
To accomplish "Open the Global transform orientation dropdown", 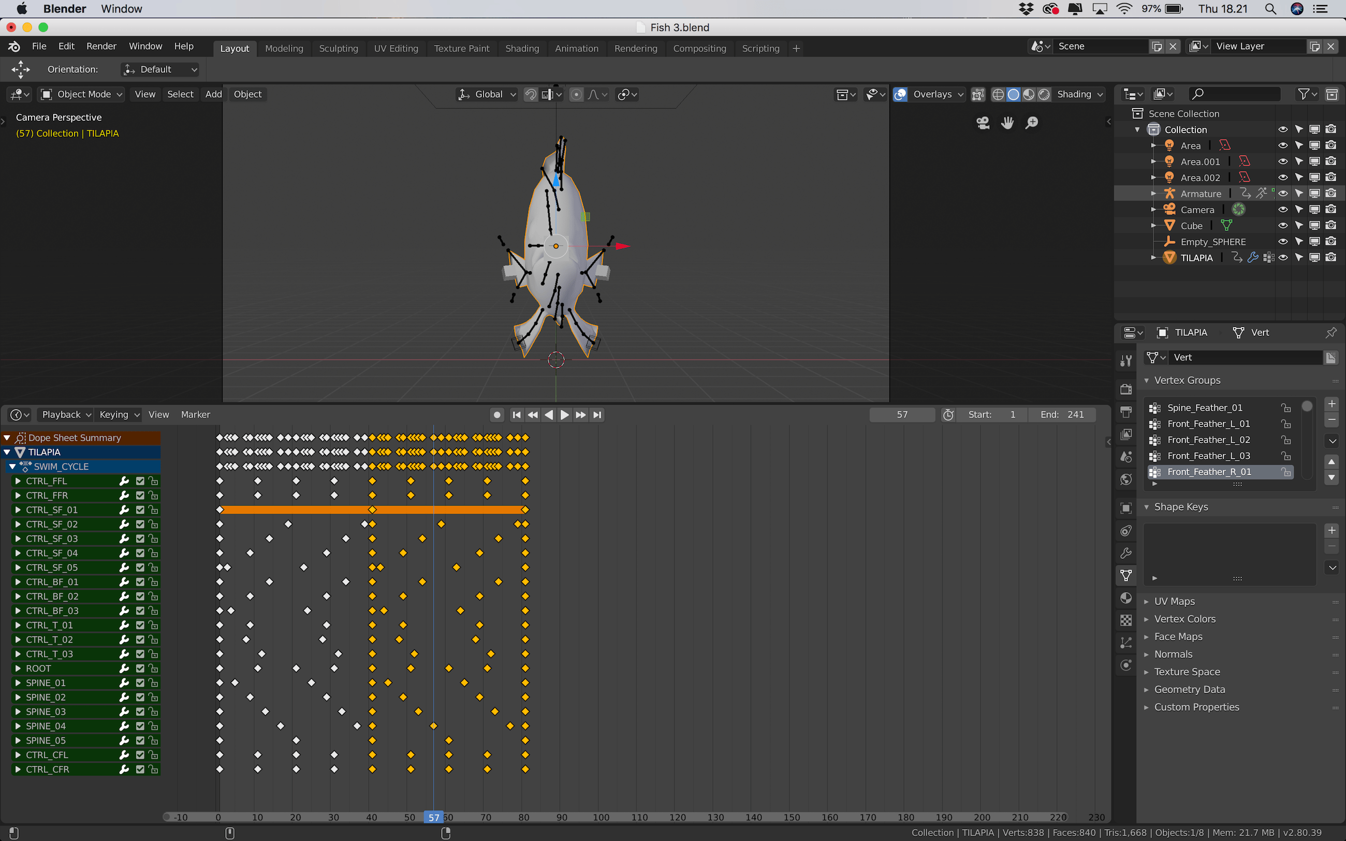I will pyautogui.click(x=487, y=95).
